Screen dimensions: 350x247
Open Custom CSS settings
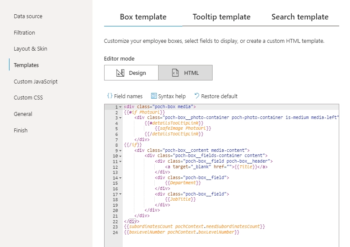[x=28, y=98]
